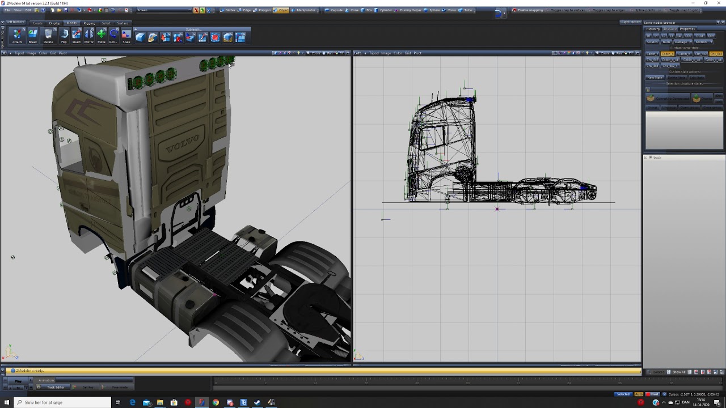Create a Cylinder primitive
The width and height of the screenshot is (726, 408).
point(384,10)
